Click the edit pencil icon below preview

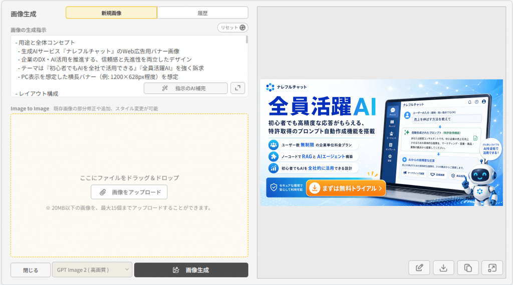(419, 268)
